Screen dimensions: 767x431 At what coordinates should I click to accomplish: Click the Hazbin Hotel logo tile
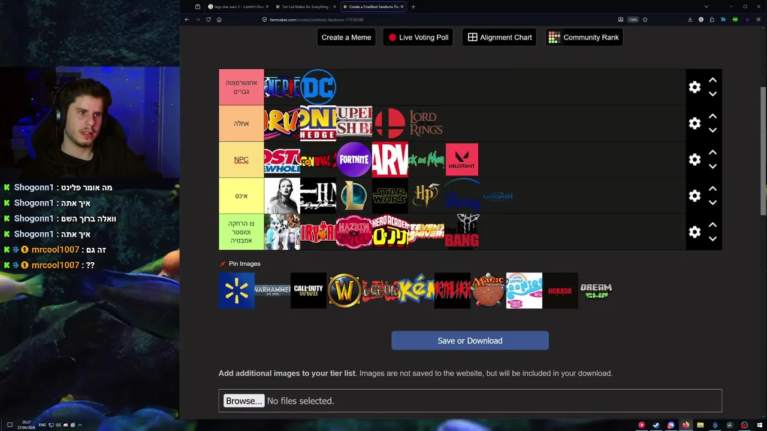coord(354,232)
